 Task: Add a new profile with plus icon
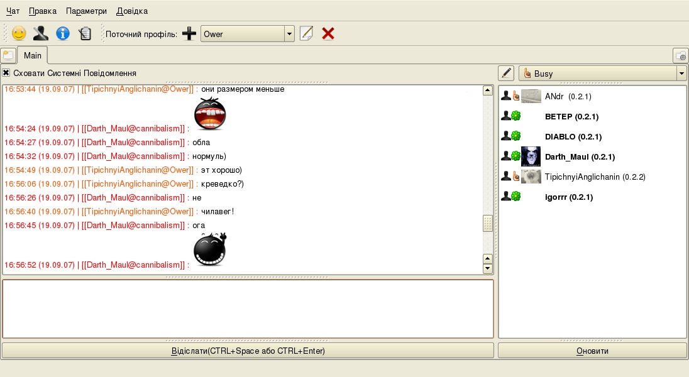coord(189,34)
